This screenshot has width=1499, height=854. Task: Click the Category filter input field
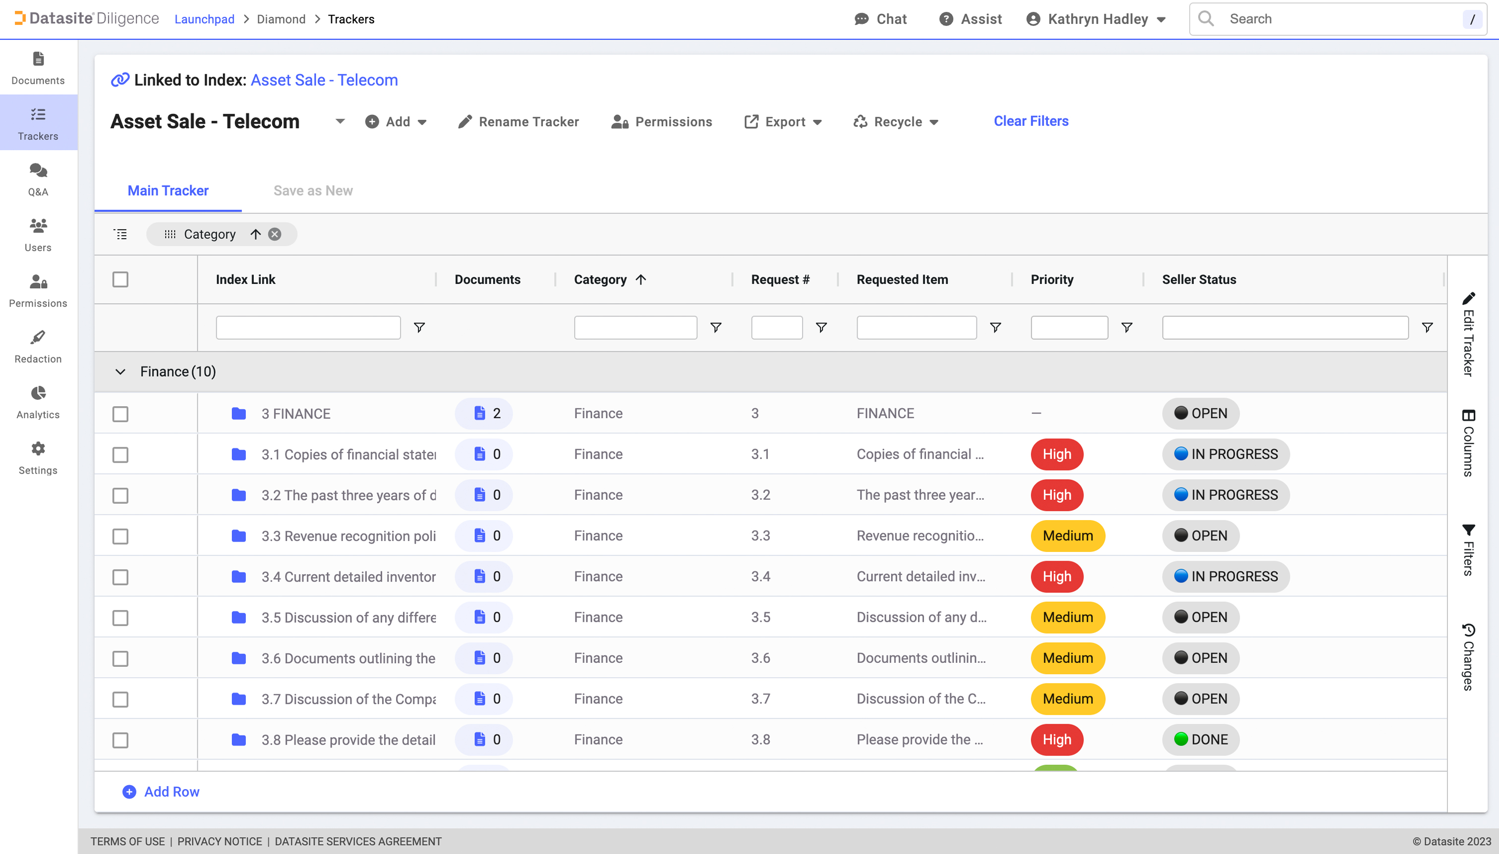(635, 327)
